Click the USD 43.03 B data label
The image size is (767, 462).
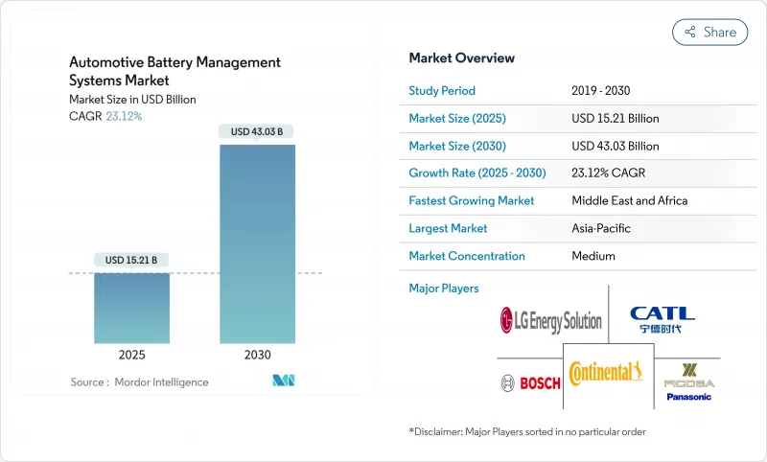click(257, 131)
